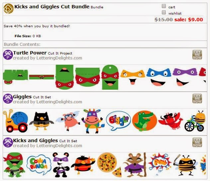210x181 pixels.
Task: Open the Turtle Power project link
Action: click(x=30, y=53)
